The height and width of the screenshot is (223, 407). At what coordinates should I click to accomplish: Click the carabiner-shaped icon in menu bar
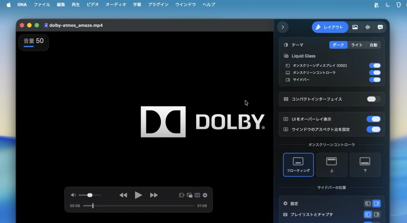(399, 5)
